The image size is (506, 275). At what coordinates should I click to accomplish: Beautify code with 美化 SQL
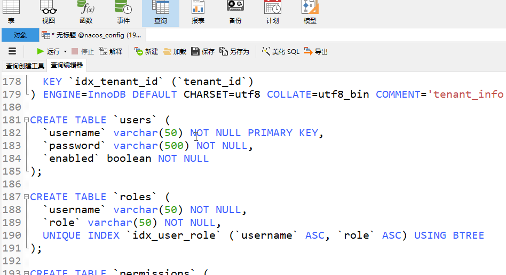point(280,51)
